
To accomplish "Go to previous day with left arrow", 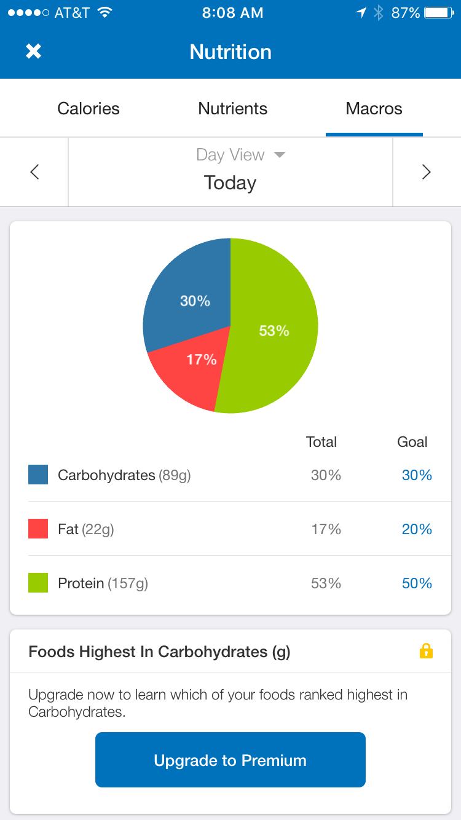I will point(34,172).
